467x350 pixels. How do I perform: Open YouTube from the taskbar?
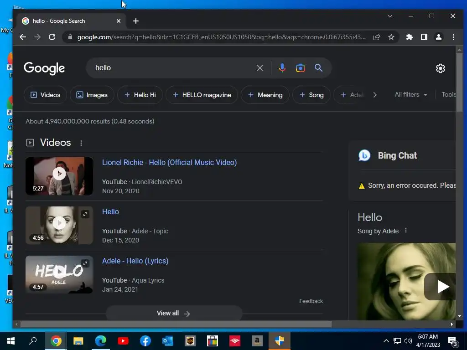click(123, 341)
